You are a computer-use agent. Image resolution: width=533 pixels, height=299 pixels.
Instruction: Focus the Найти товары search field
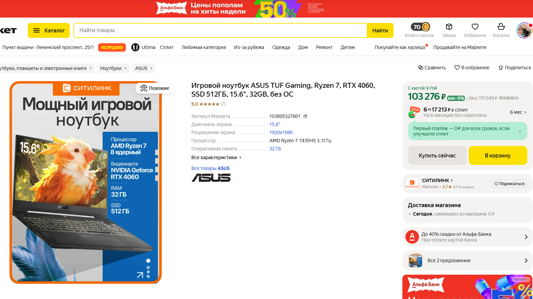[220, 30]
